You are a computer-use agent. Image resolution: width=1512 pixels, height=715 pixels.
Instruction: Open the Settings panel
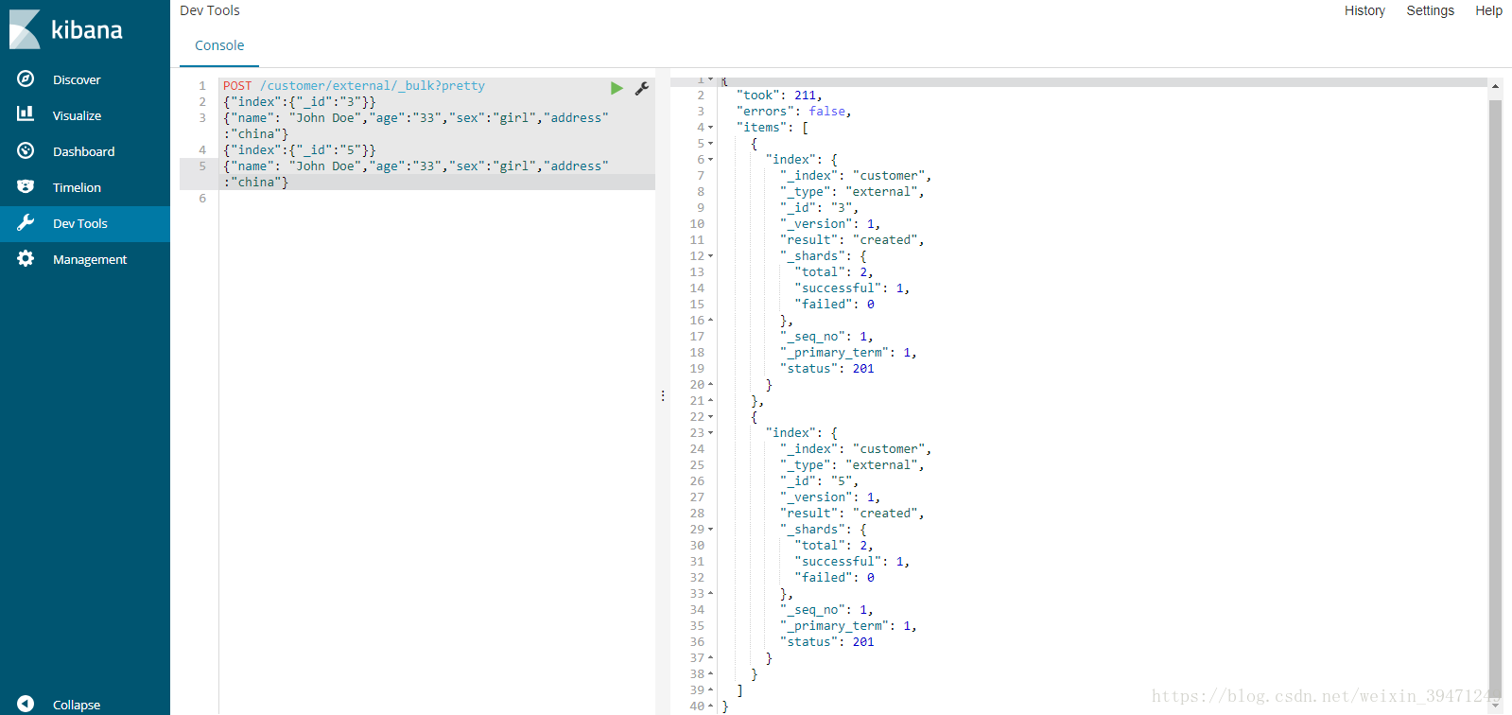[x=1430, y=10]
